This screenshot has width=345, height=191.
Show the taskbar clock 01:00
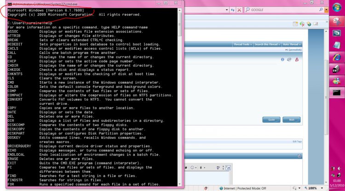[x=337, y=181]
